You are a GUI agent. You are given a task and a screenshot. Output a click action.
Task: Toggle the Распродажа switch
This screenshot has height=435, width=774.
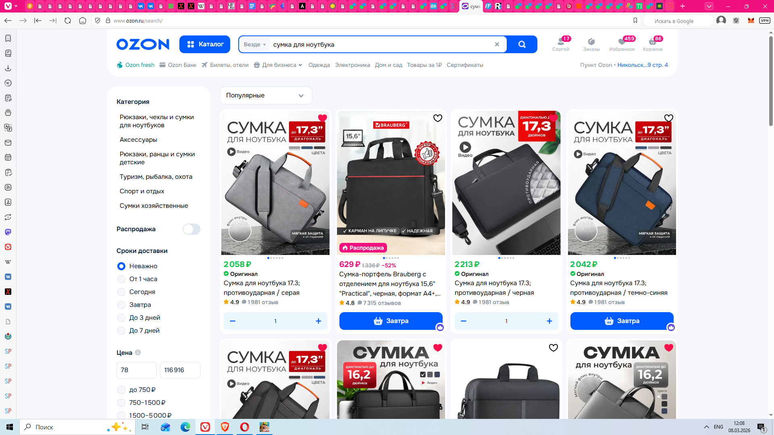[x=191, y=229]
